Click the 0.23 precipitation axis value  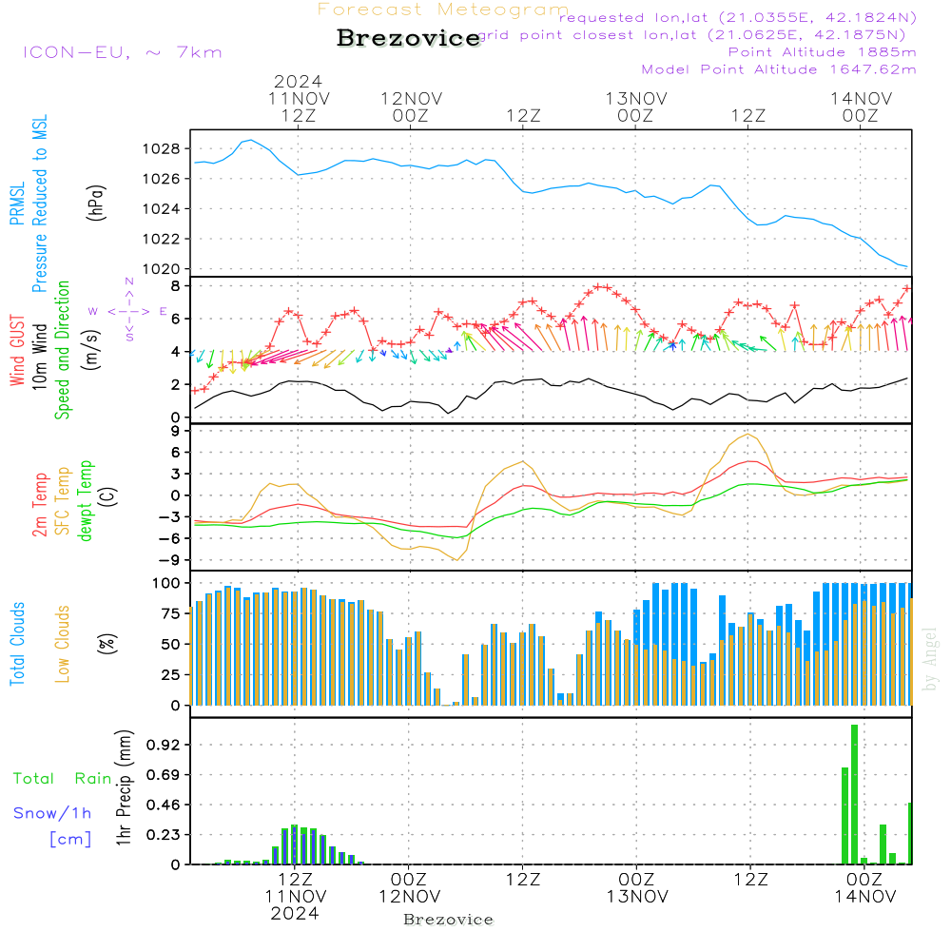[164, 835]
